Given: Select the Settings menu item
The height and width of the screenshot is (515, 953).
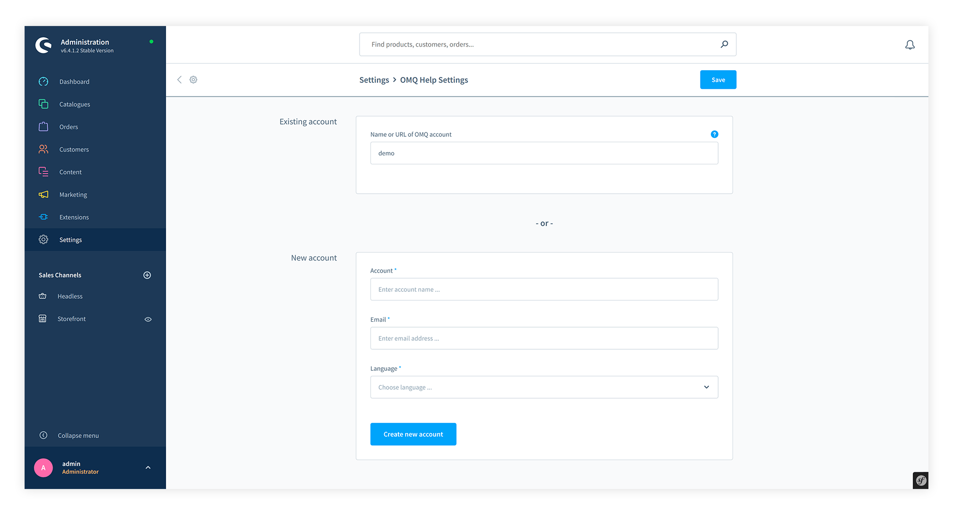Looking at the screenshot, I should click(95, 239).
